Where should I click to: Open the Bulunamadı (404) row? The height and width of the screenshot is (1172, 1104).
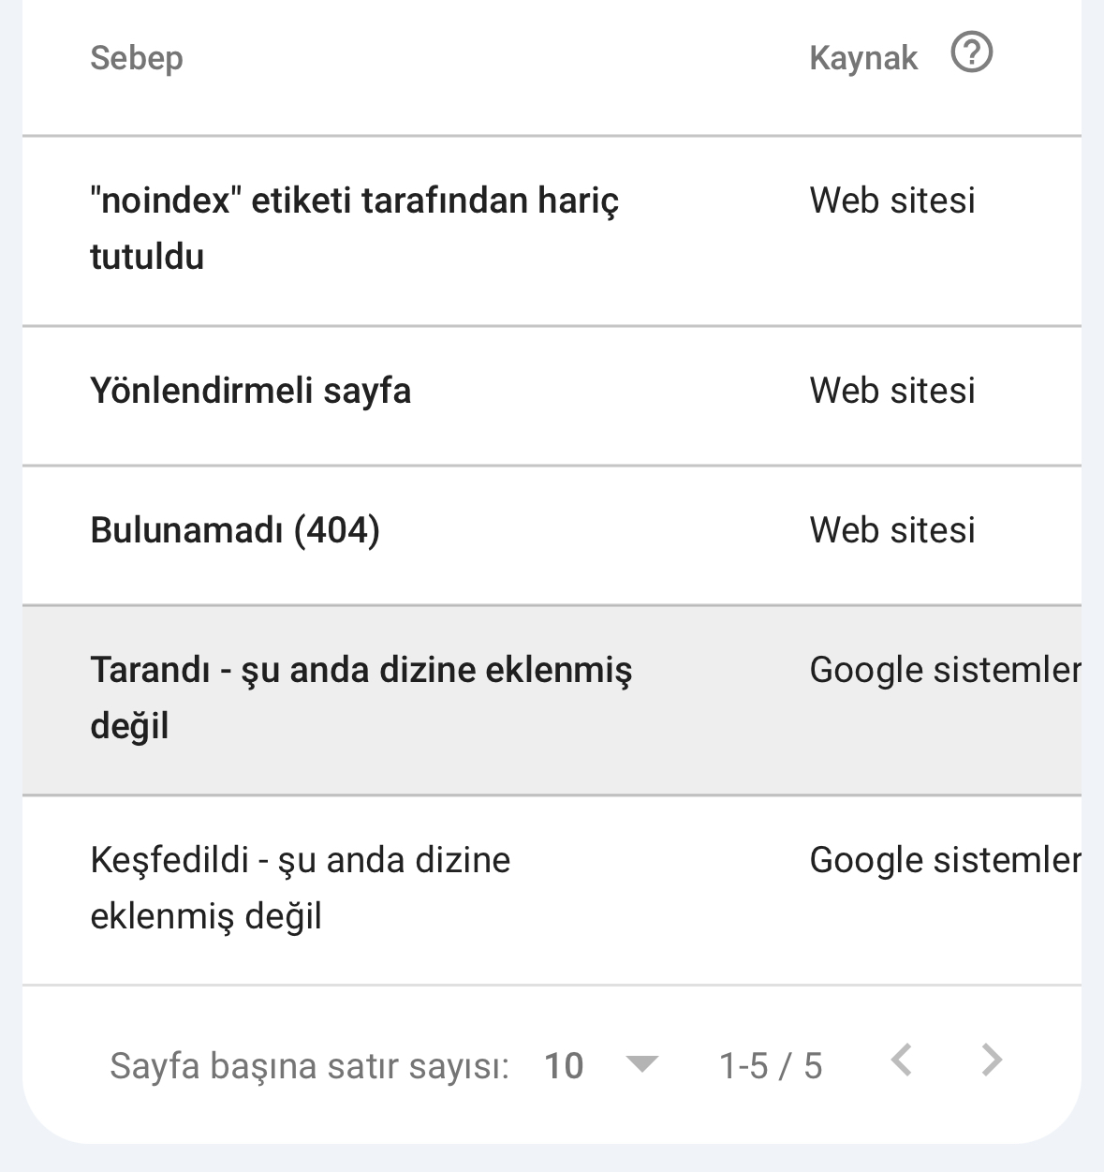[235, 530]
